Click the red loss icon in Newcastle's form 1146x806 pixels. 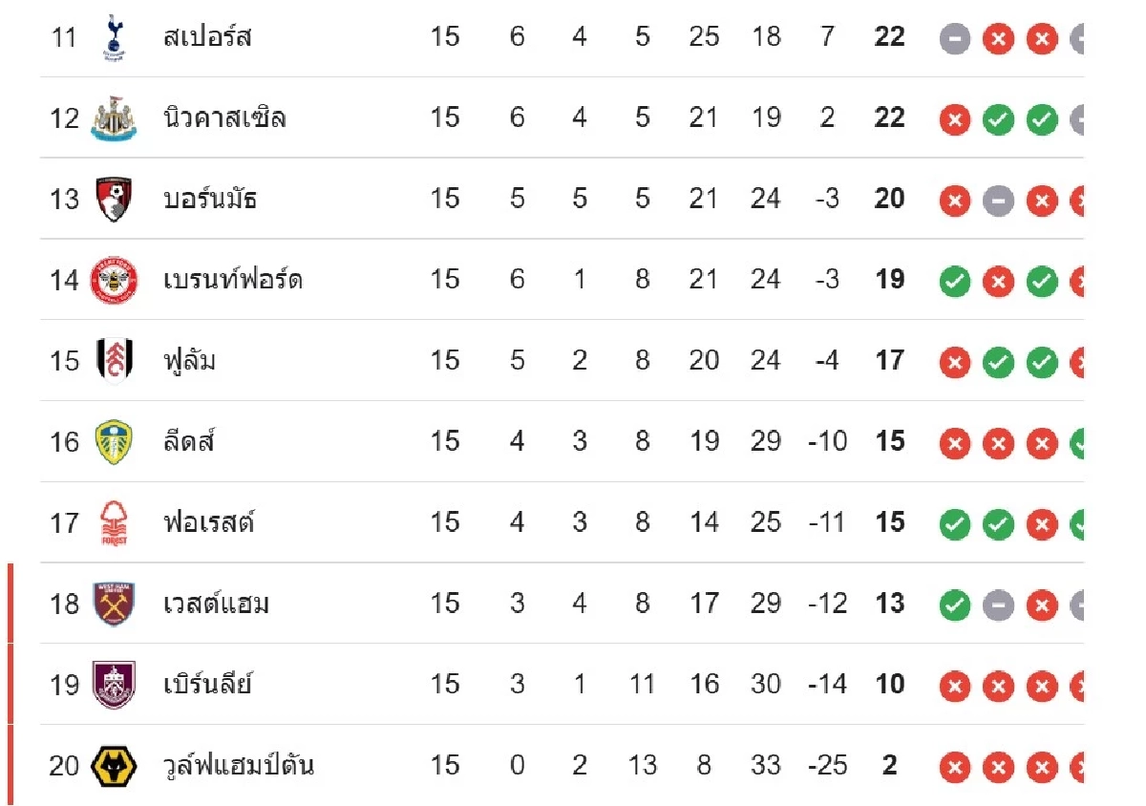click(x=954, y=120)
